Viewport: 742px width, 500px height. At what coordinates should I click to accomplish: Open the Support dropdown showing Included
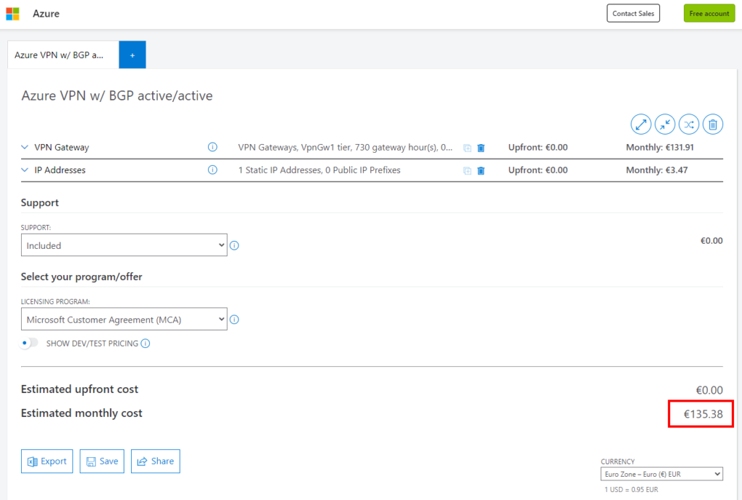pos(124,245)
